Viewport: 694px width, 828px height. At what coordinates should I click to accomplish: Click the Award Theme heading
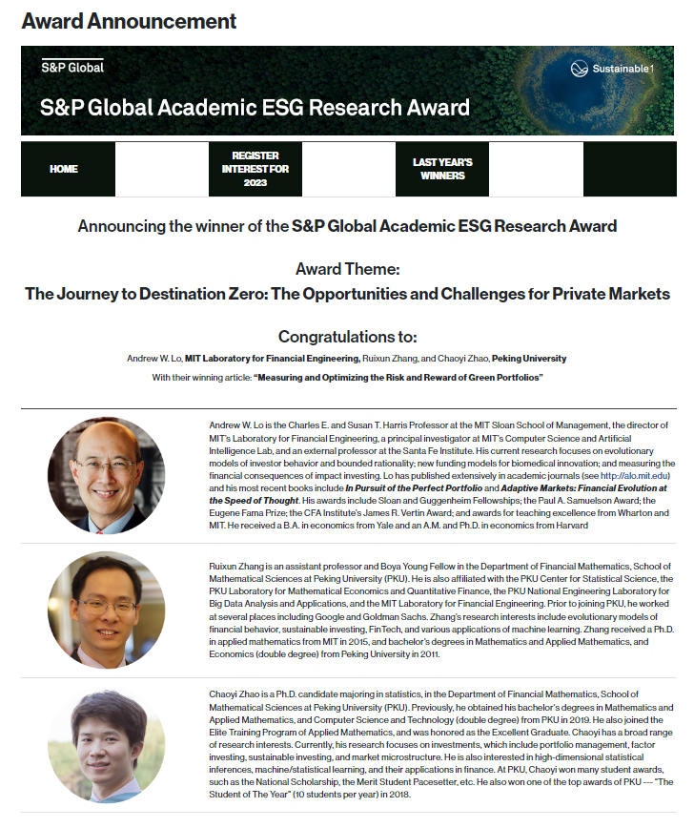click(347, 270)
